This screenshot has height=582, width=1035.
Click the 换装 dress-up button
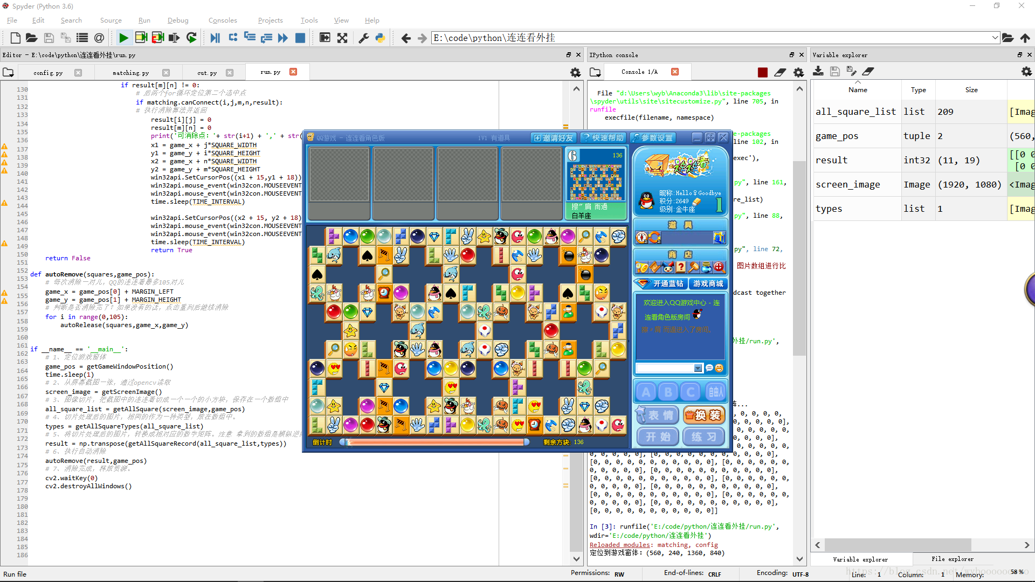[x=704, y=415]
